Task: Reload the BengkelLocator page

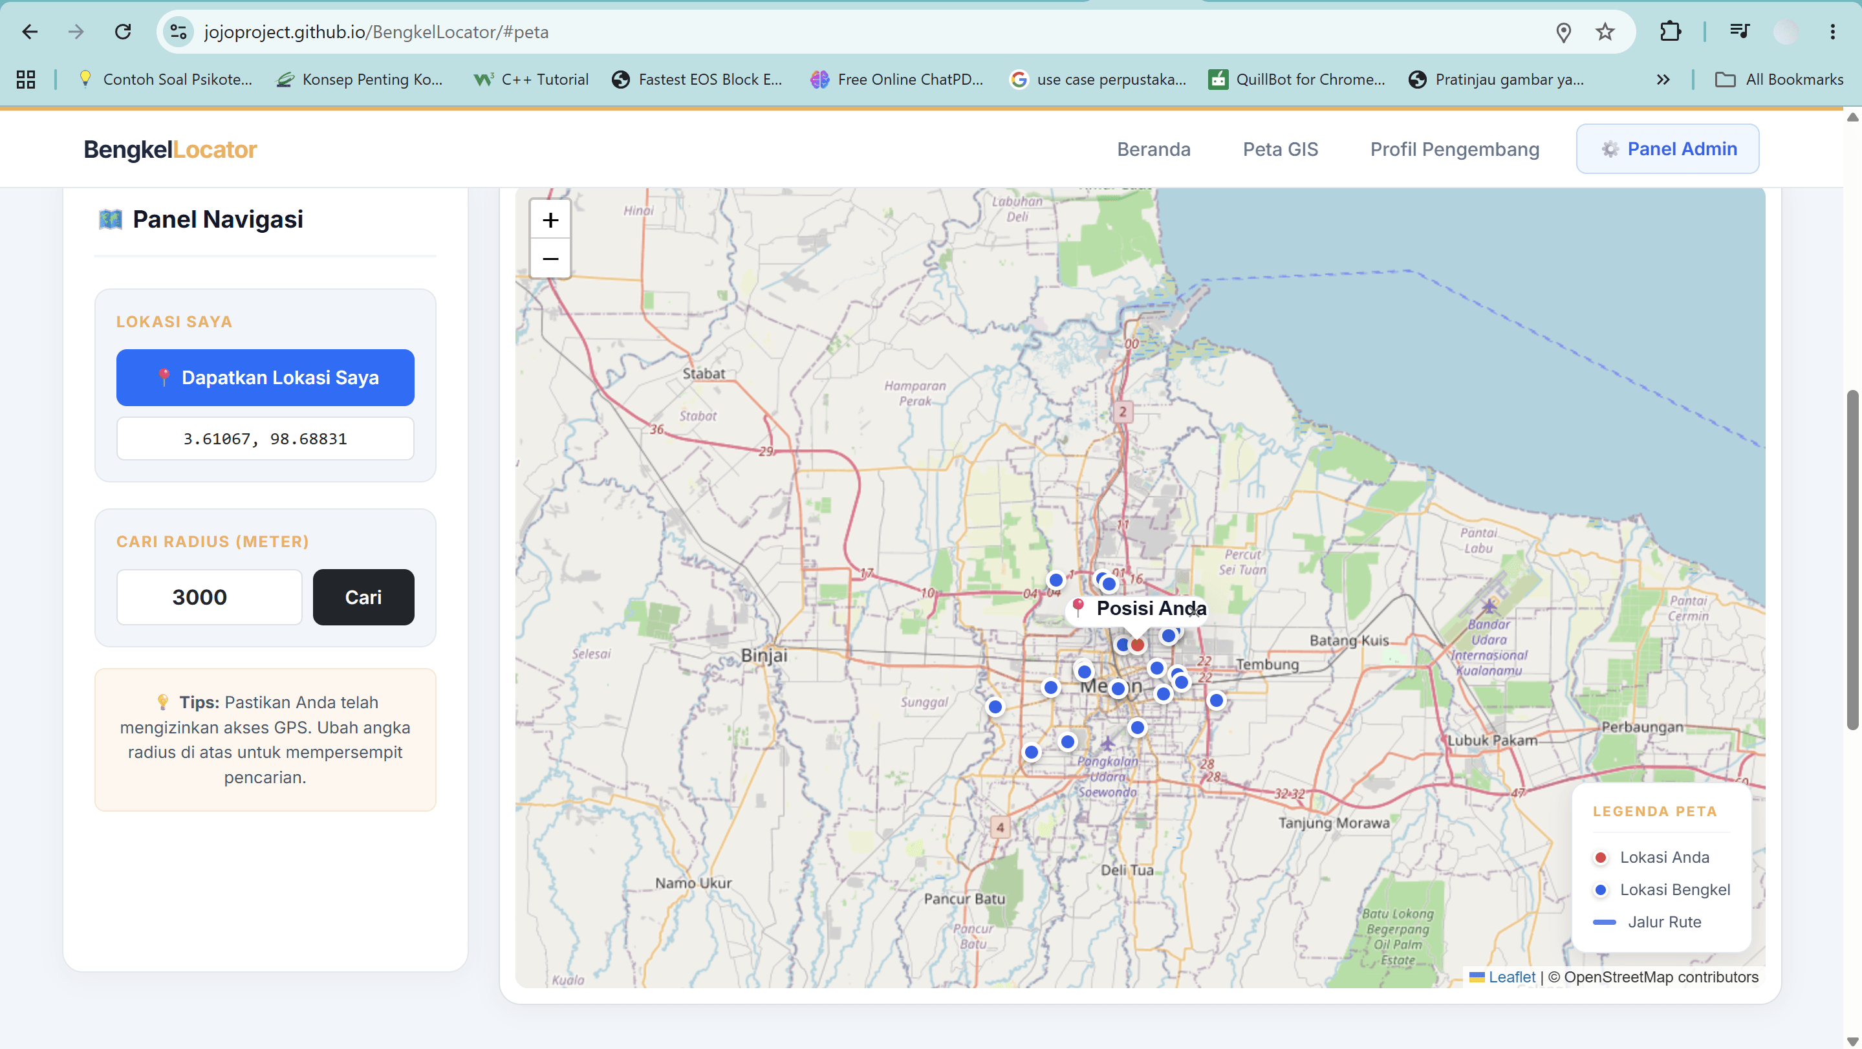Action: (123, 32)
